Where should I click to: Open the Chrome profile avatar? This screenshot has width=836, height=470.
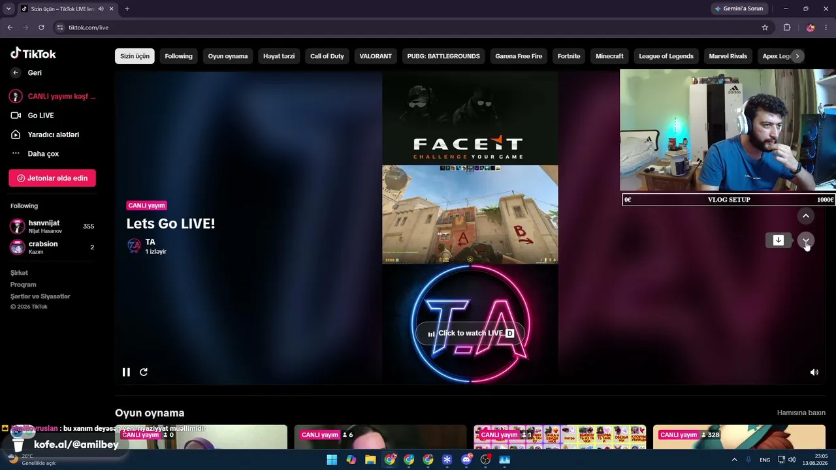click(x=811, y=27)
